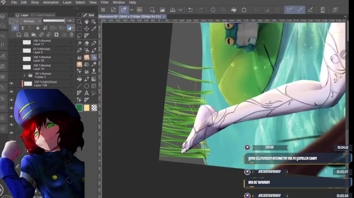Select the Frame border tool
The width and height of the screenshot is (354, 198).
pyautogui.click(x=94, y=86)
